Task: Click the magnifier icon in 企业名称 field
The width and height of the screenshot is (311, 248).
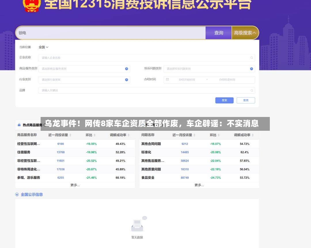Action: point(251,58)
